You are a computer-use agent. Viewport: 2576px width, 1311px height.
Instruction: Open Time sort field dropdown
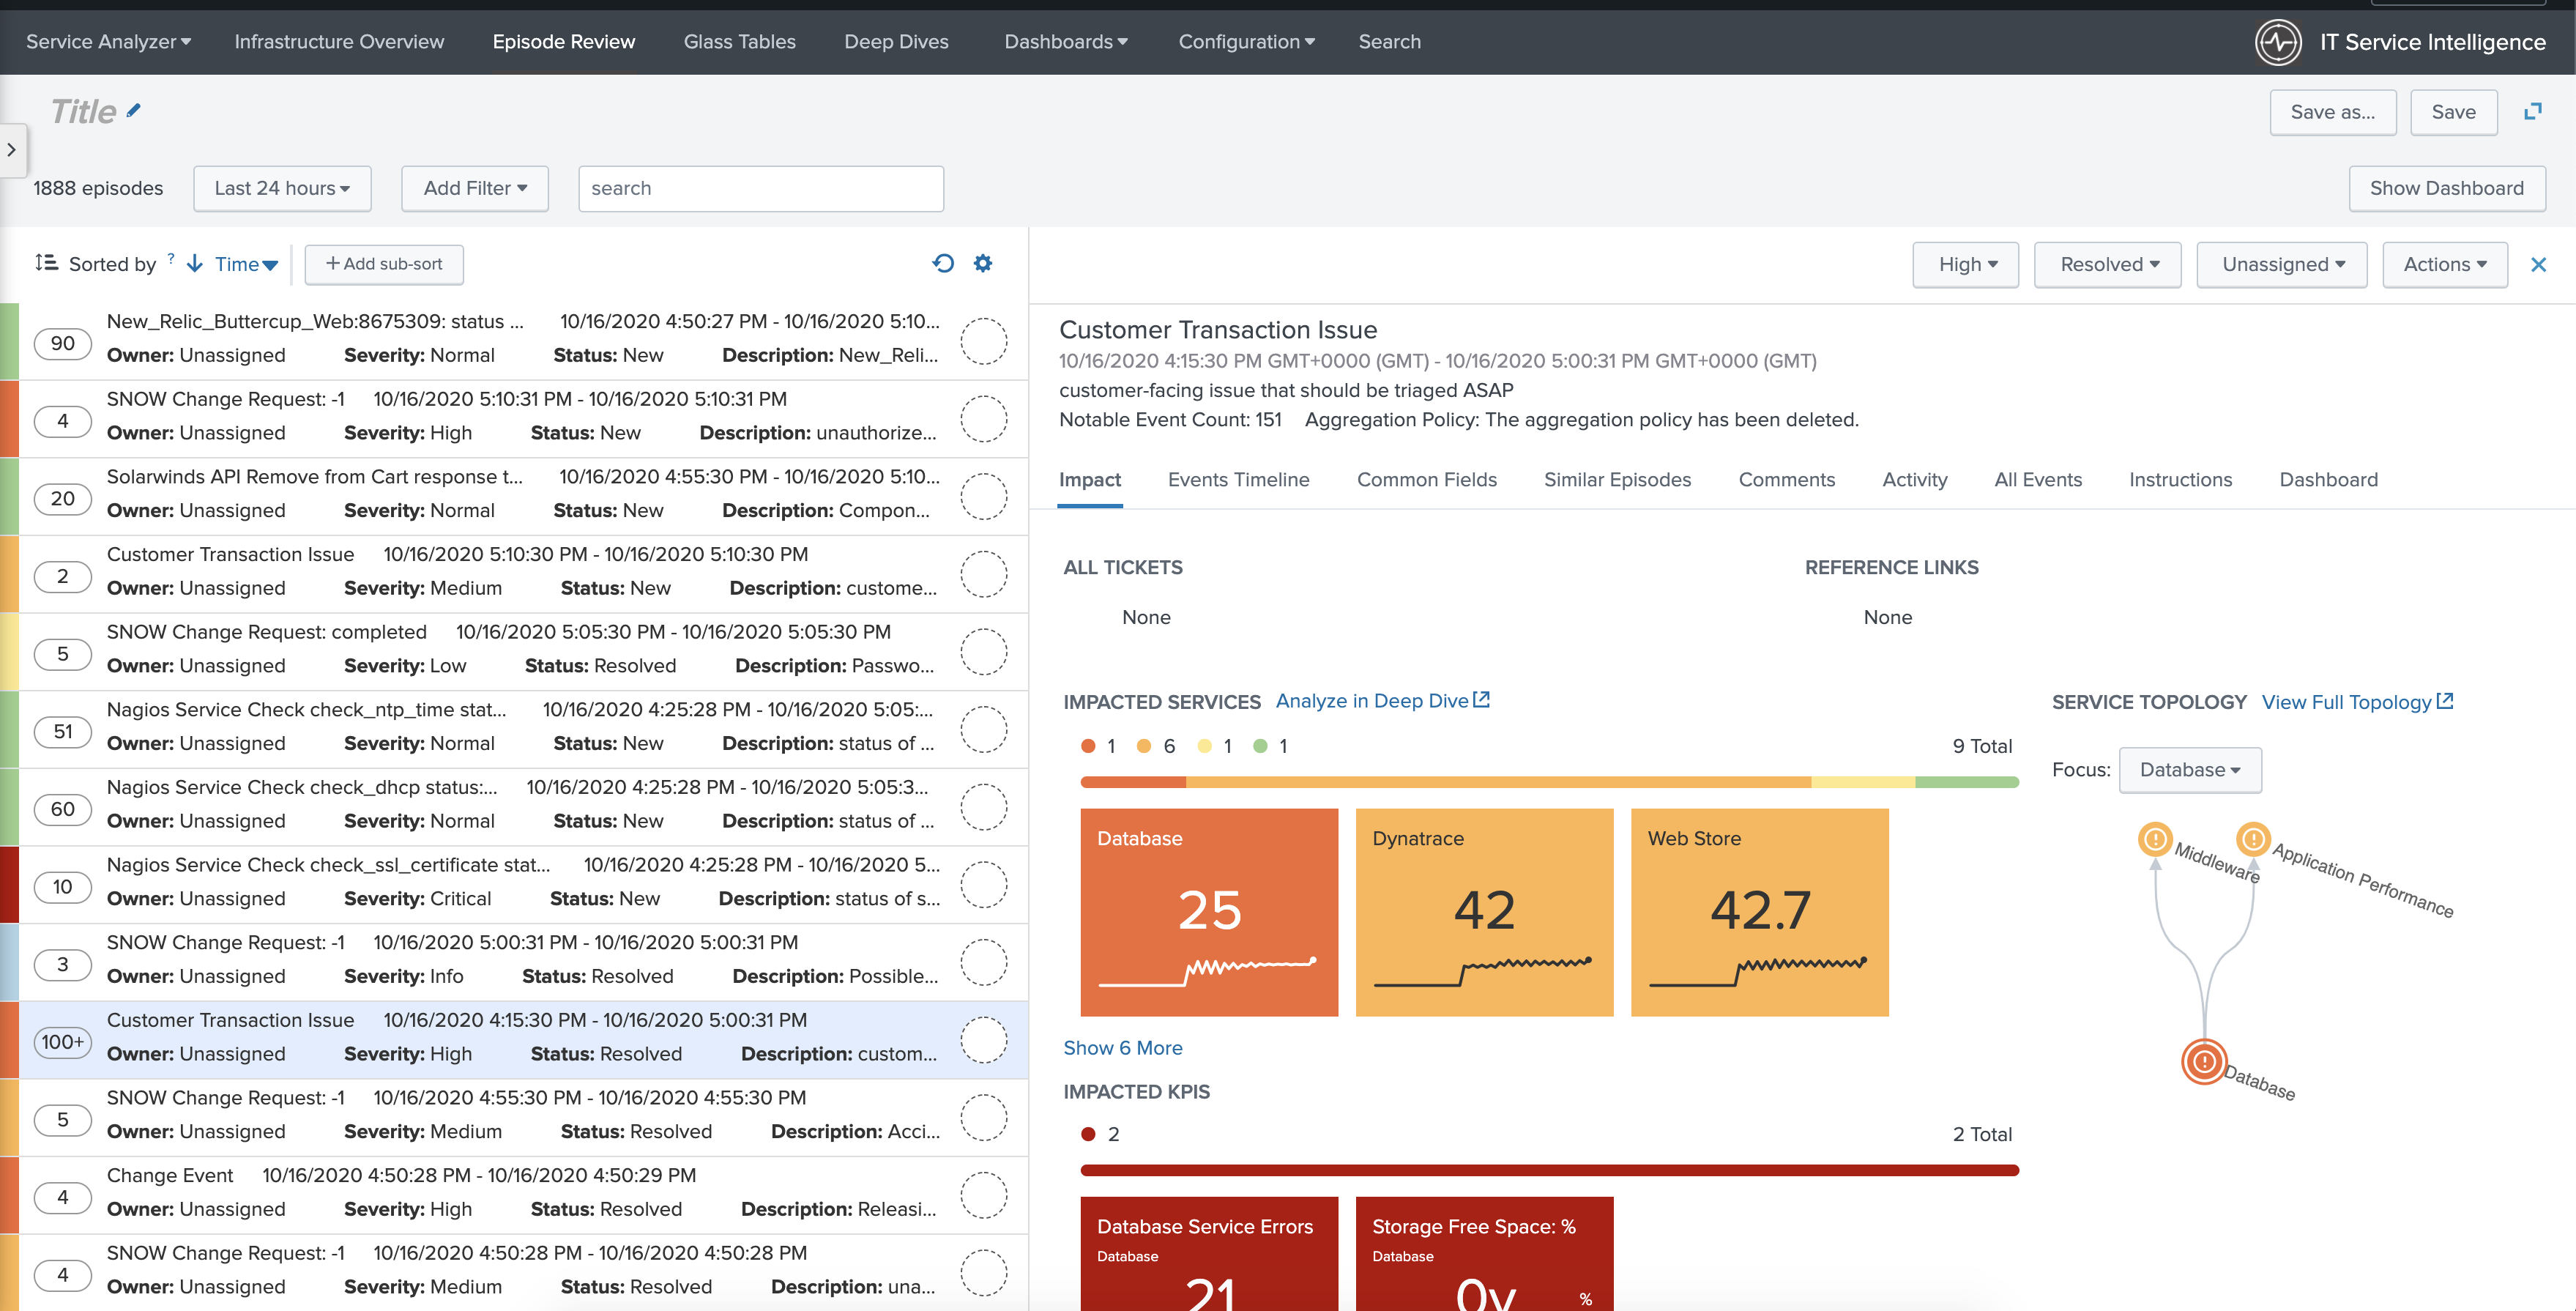(246, 264)
